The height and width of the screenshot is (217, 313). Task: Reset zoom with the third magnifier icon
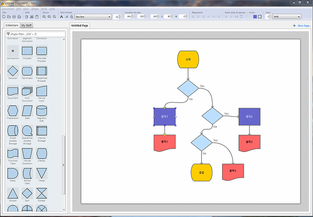(x=54, y=17)
